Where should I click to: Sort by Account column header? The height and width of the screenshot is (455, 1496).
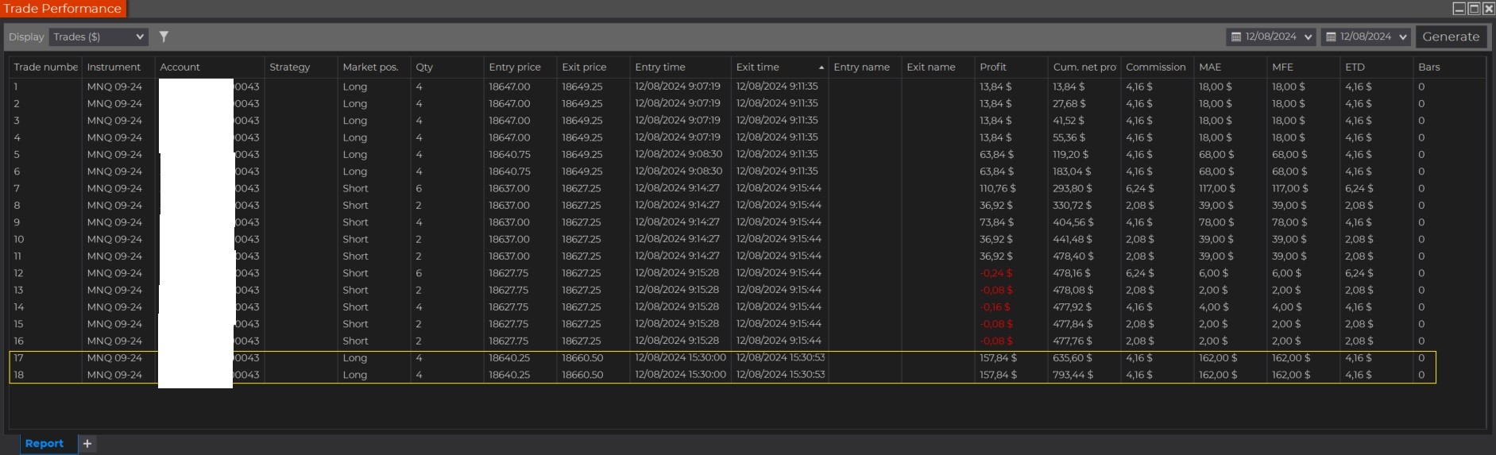click(209, 67)
